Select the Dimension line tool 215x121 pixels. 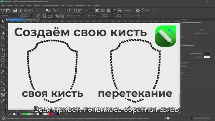[x=3, y=78]
